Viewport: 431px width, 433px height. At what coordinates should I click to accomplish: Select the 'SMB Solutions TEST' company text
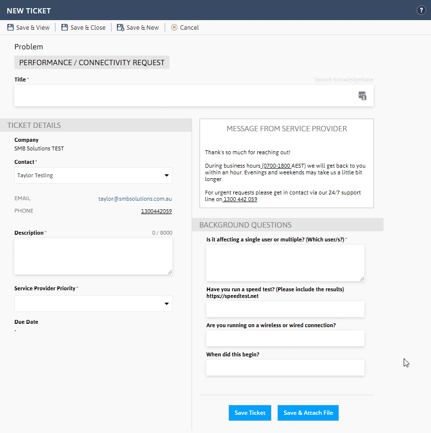pos(39,148)
